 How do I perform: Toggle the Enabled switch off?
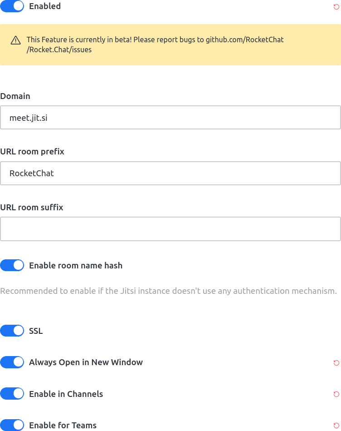[12, 6]
